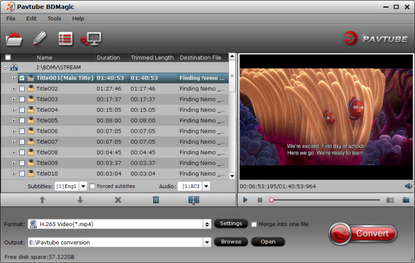This screenshot has width=415, height=263.
Task: Click the Name column header
Action: (65, 57)
